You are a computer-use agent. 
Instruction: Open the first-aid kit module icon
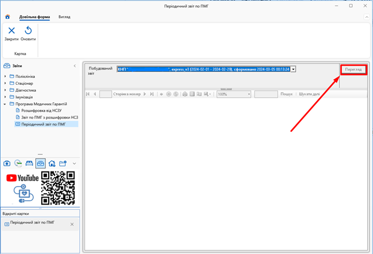tap(6, 163)
